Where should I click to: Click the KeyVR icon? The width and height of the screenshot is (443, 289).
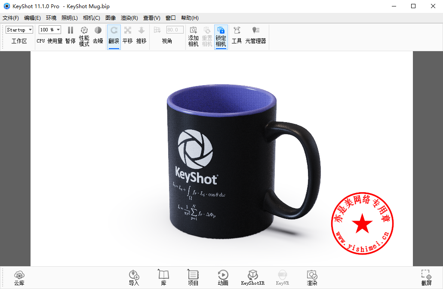282,278
